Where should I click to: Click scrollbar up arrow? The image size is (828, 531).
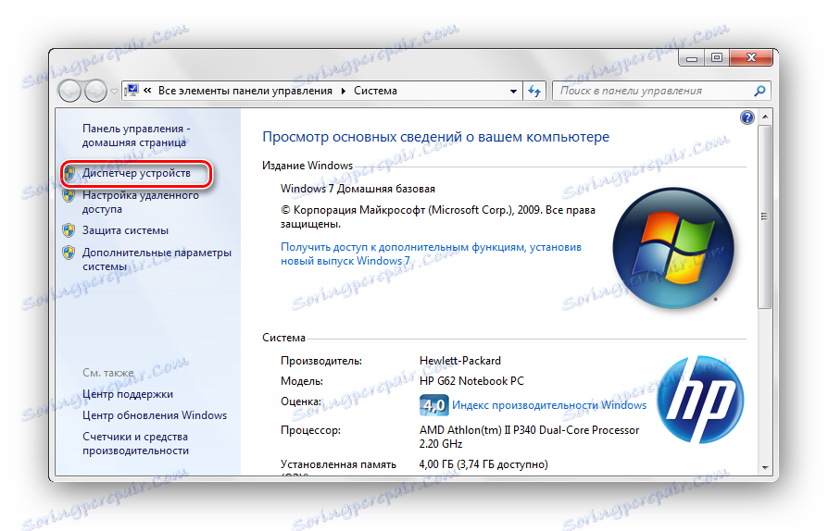click(765, 116)
